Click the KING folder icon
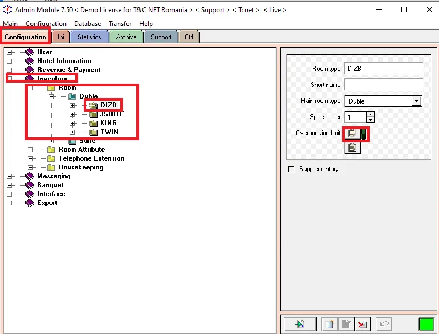The width and height of the screenshot is (439, 334). (x=94, y=123)
